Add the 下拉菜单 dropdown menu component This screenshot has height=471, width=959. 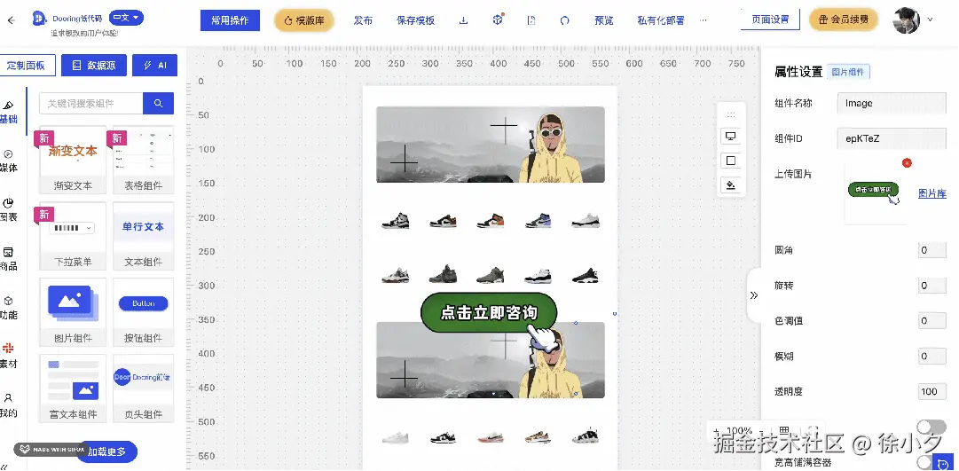(73, 236)
